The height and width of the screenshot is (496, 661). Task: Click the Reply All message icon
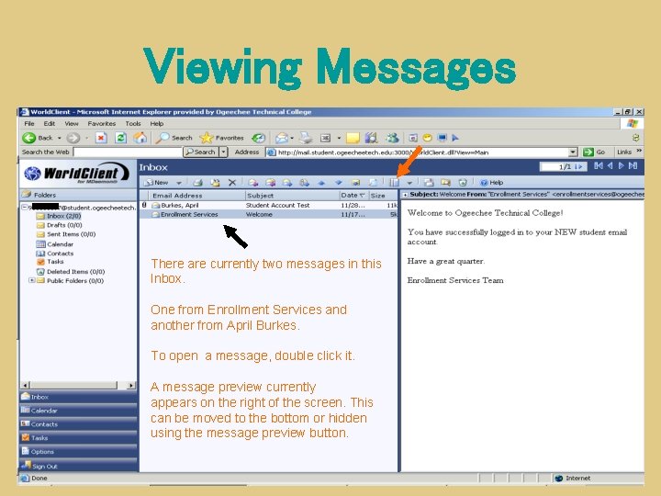coord(270,183)
